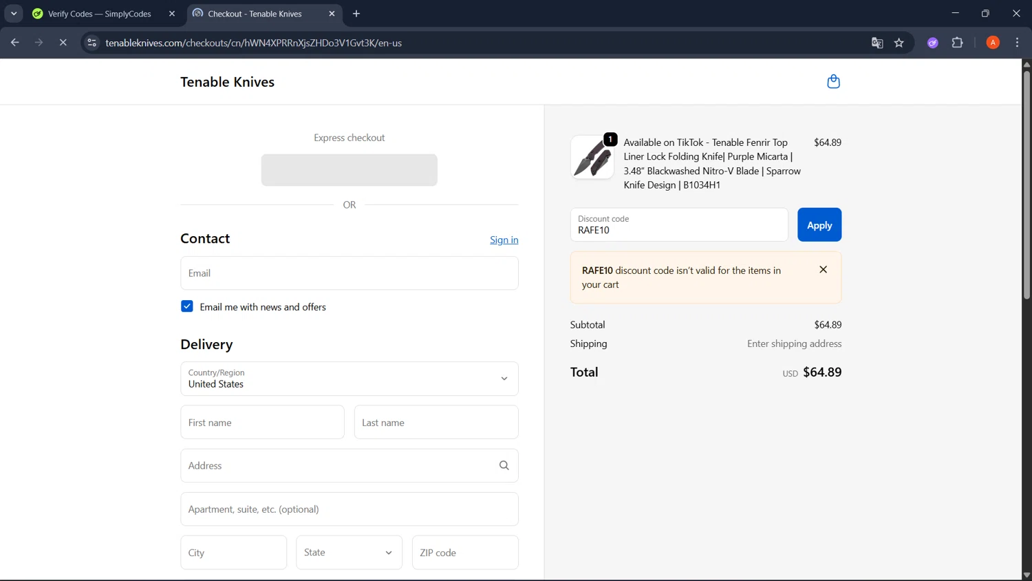Click the translate page icon in address bar

(x=877, y=43)
